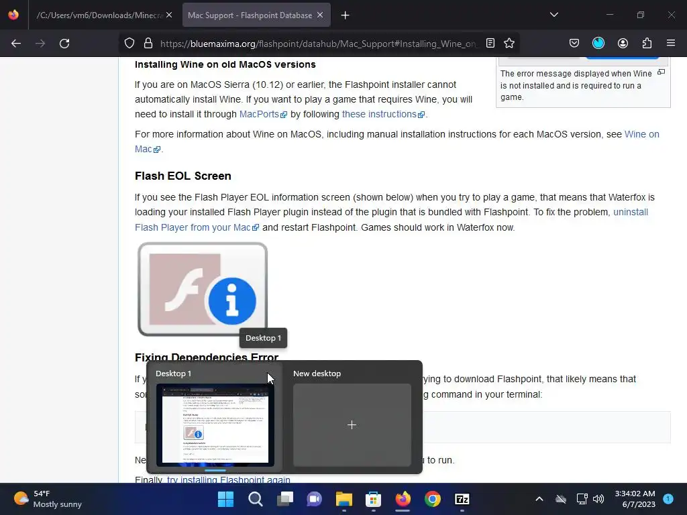This screenshot has height=515, width=687.
Task: Open File Explorer from the taskbar
Action: point(344,499)
